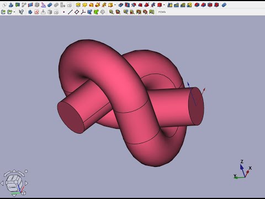Rotate view down using navigation cube arrow
Screen dimensions: 265x199
[x=14, y=195]
